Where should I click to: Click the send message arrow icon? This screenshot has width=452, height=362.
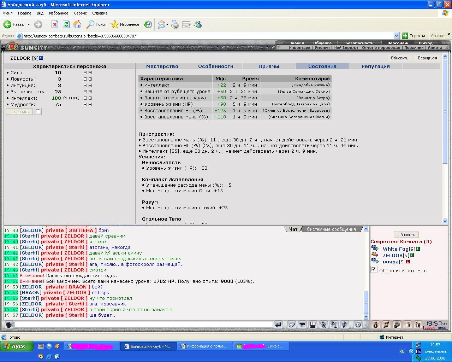(x=278, y=325)
